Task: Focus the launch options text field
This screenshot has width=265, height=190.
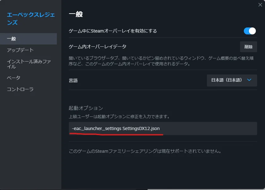Action: pos(163,128)
